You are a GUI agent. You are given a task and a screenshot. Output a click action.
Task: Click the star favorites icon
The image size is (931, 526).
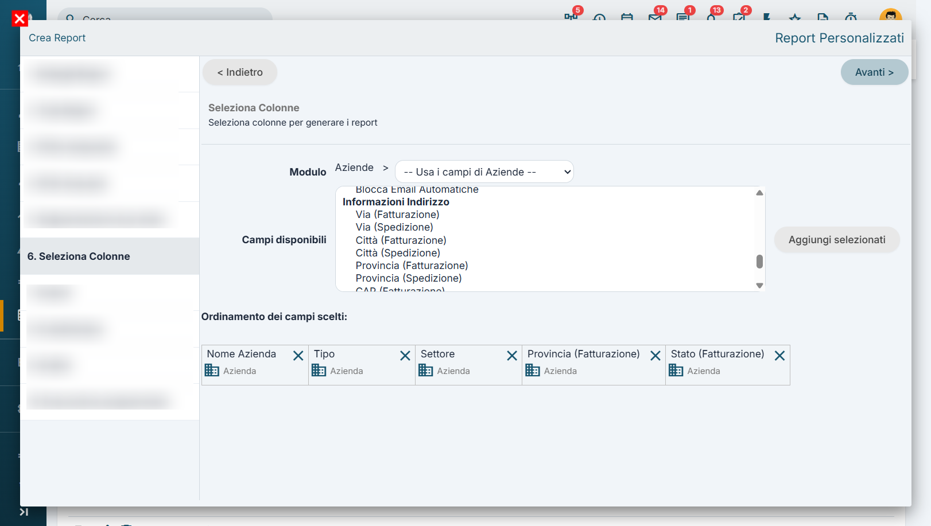pos(795,17)
